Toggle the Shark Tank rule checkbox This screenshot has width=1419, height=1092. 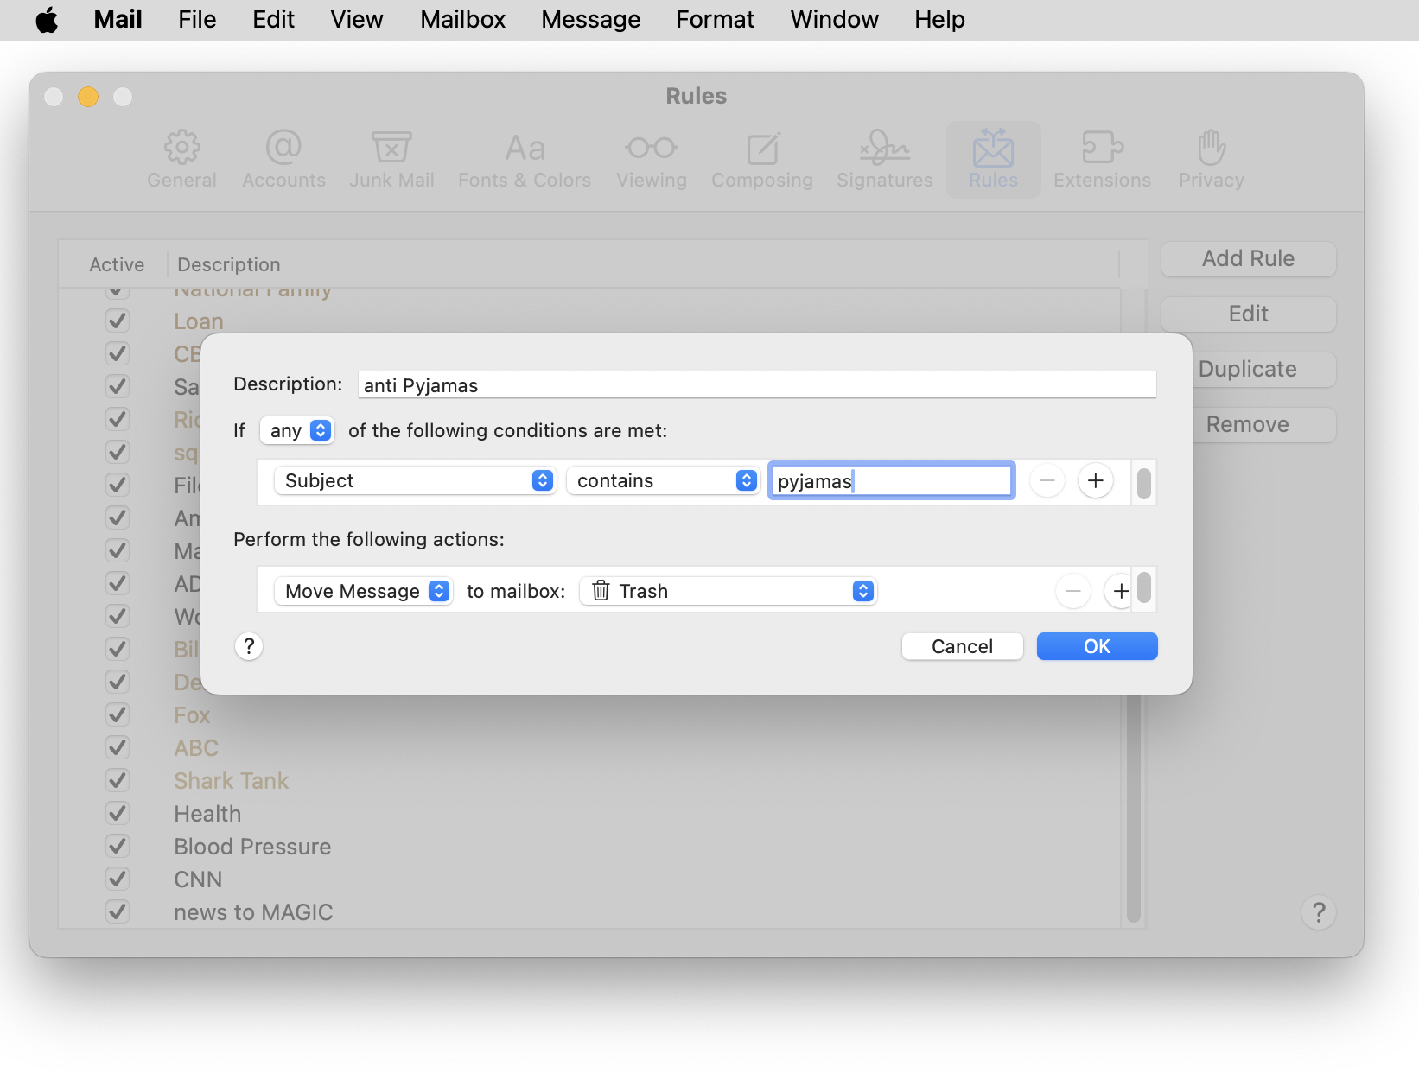coord(118,780)
